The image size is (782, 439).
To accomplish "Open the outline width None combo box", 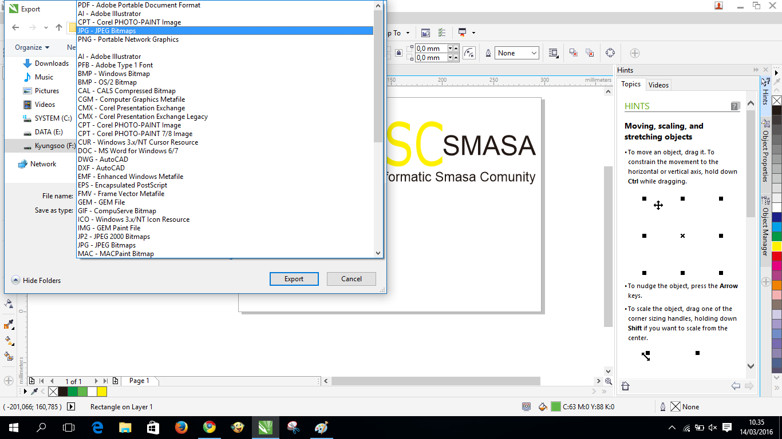I will [x=517, y=53].
